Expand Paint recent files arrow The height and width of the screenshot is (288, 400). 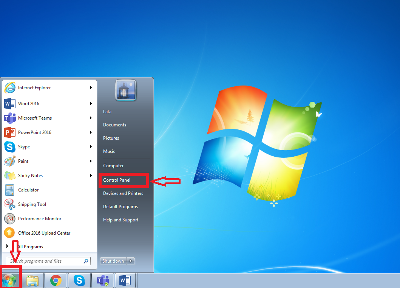tap(91, 161)
